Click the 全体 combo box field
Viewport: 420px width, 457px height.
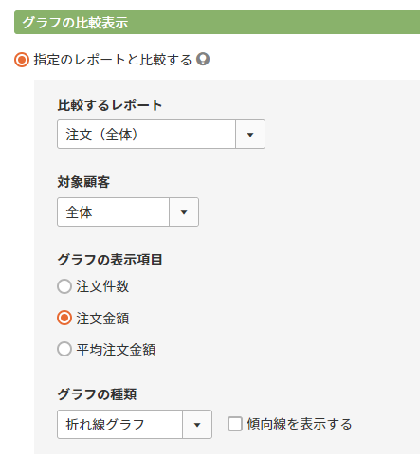[113, 212]
